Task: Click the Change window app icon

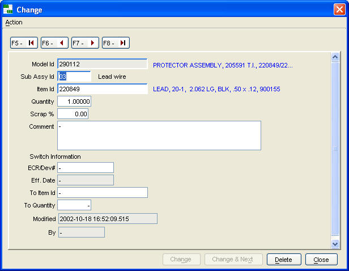Action: [8, 9]
